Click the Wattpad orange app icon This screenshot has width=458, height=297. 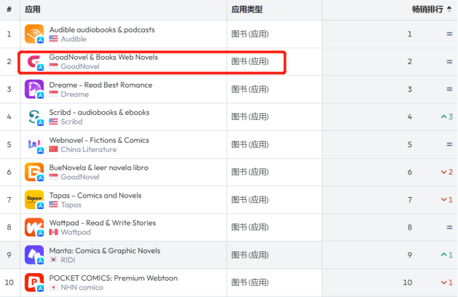34,228
